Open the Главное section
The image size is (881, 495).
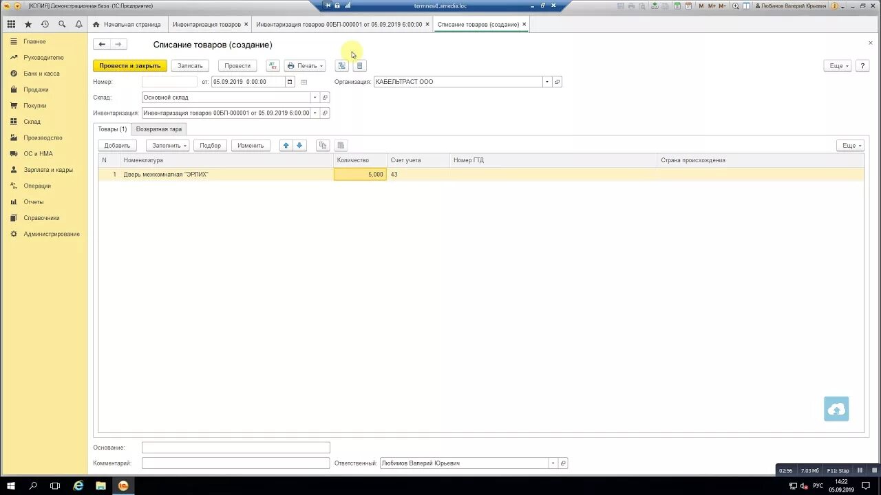pyautogui.click(x=34, y=42)
